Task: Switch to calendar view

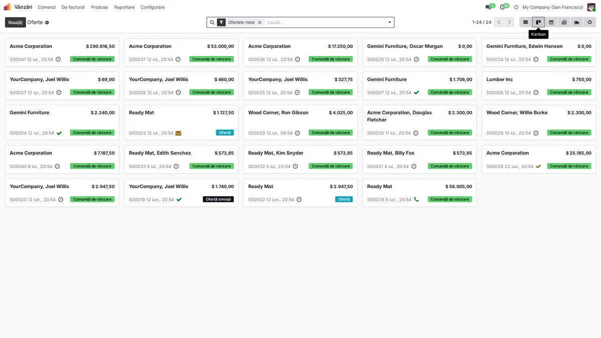Action: point(551,23)
